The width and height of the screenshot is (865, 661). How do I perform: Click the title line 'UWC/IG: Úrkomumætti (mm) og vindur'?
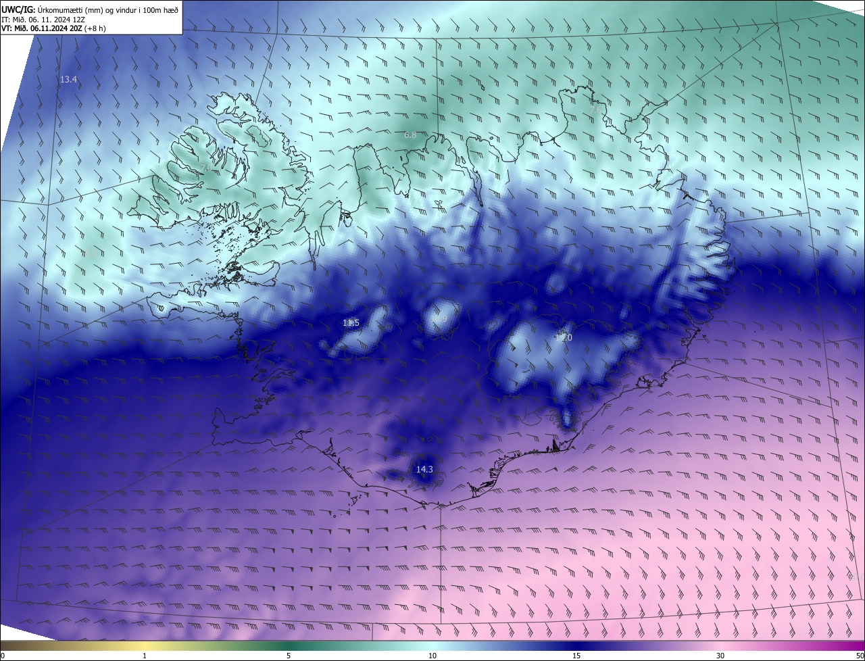click(x=90, y=9)
